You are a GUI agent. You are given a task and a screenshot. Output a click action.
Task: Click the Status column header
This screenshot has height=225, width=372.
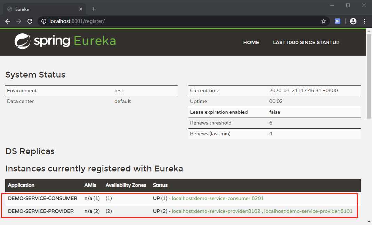click(x=160, y=185)
